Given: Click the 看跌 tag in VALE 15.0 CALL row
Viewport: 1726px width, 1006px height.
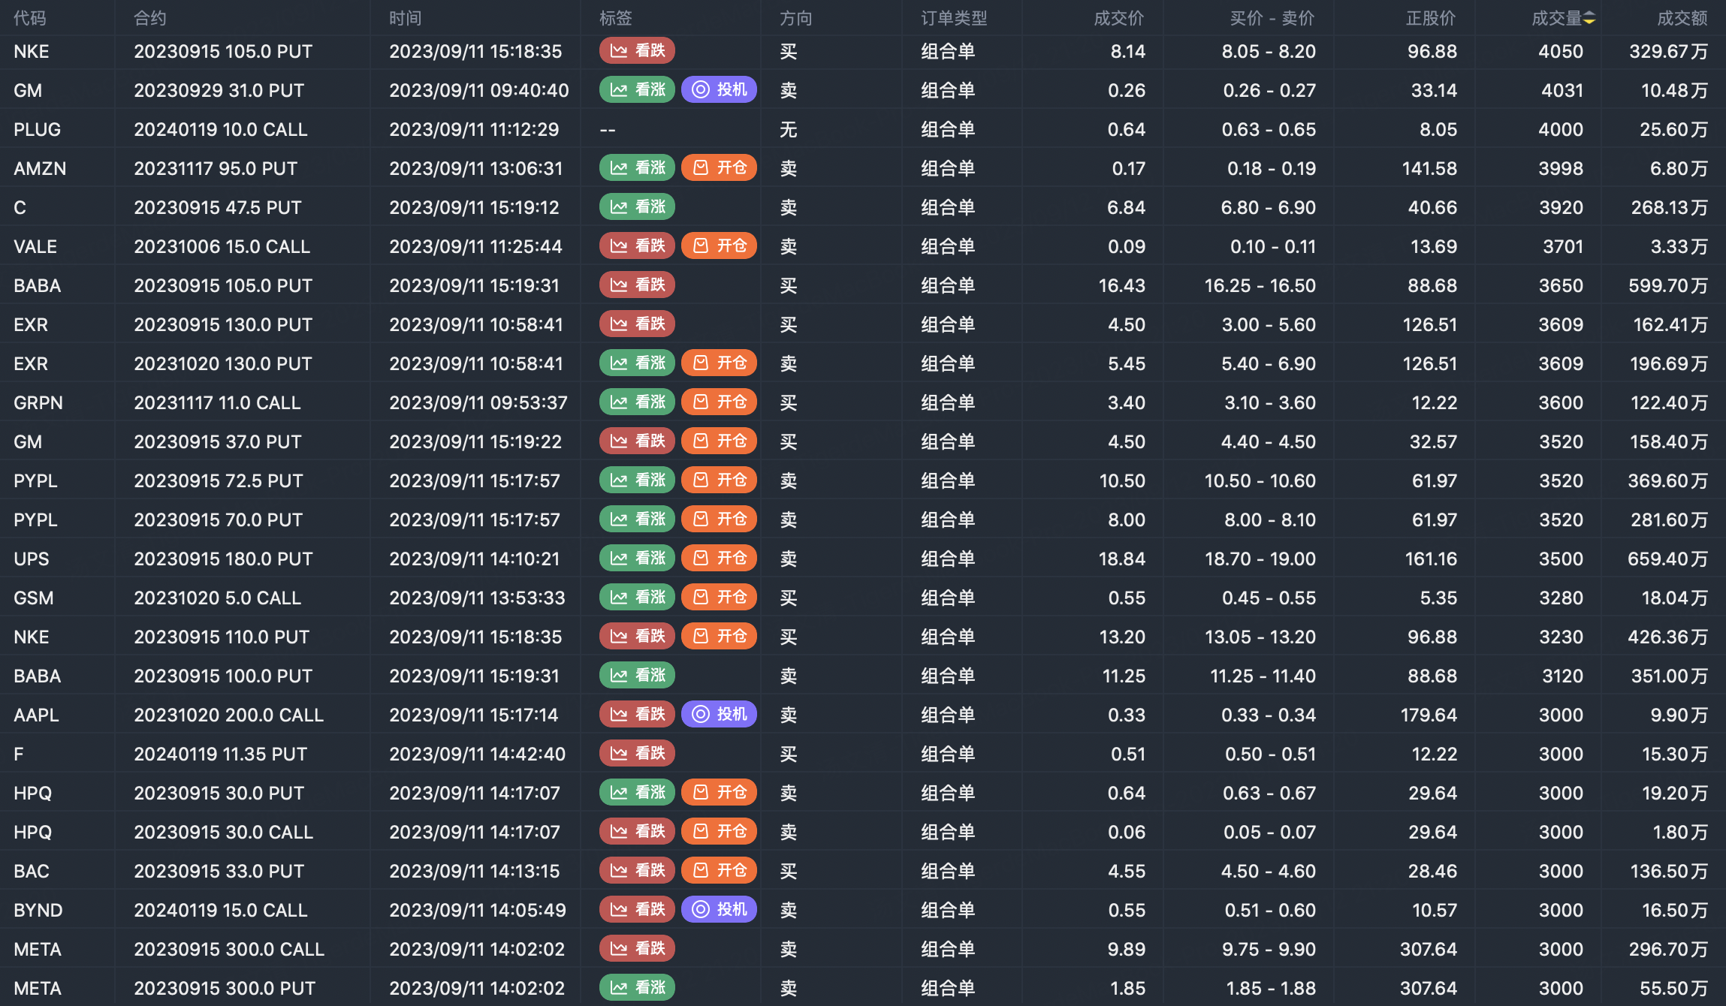Looking at the screenshot, I should click(x=637, y=246).
